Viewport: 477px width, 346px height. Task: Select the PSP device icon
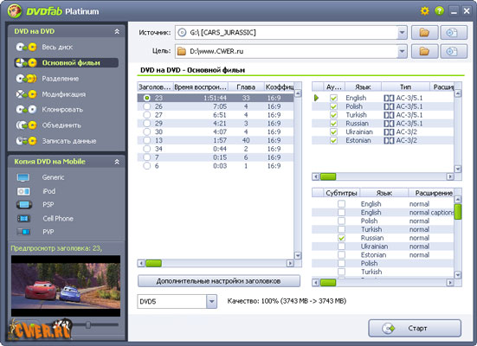(x=24, y=205)
